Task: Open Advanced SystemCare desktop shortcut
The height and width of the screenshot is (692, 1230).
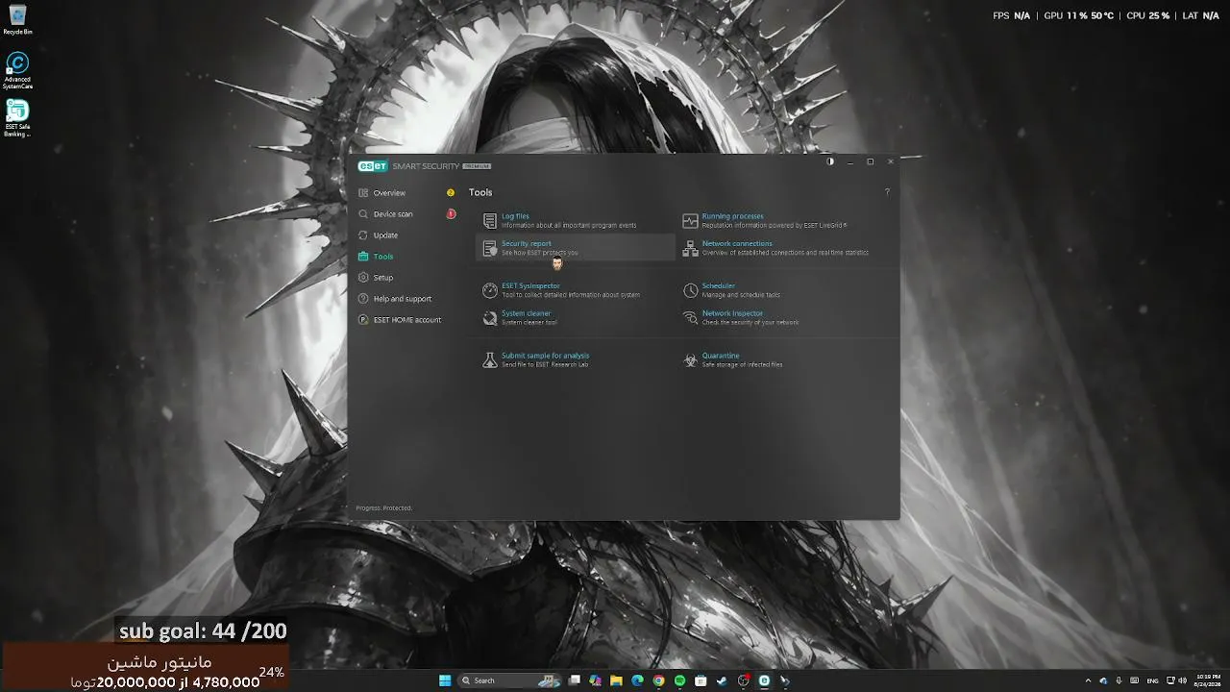Action: [x=17, y=71]
